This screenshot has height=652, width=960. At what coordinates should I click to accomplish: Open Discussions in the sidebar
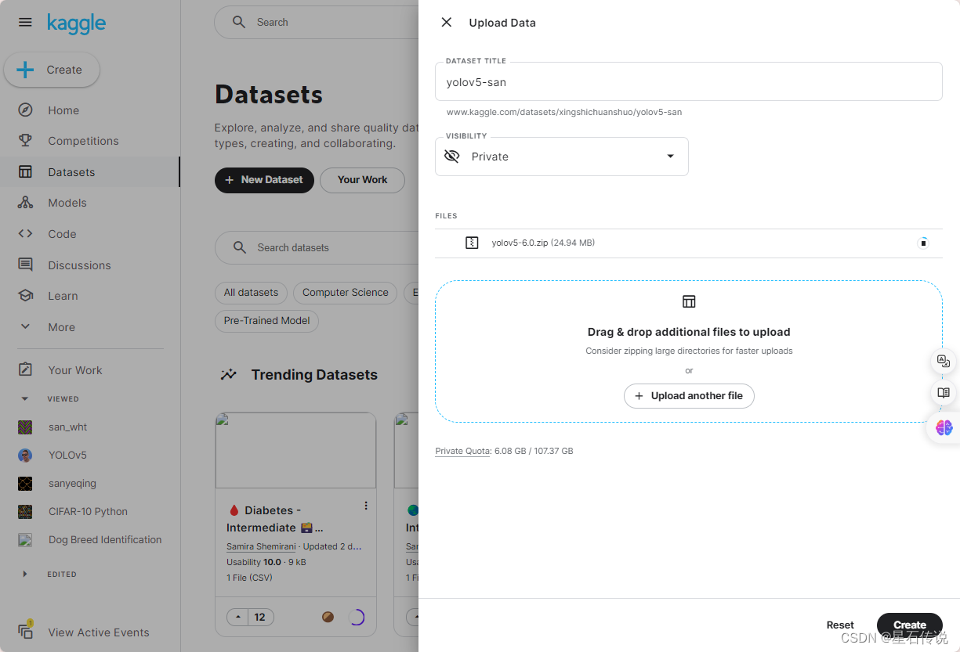point(79,265)
